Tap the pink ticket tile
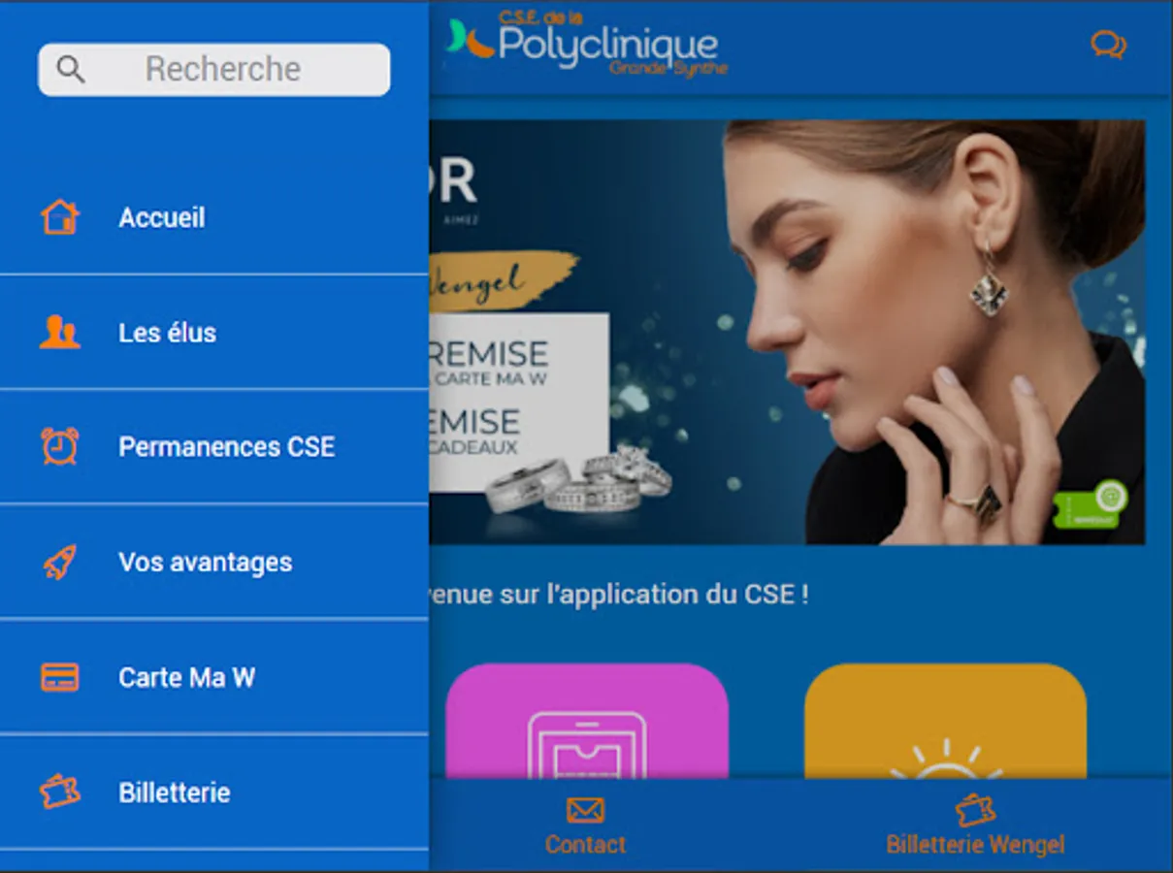The height and width of the screenshot is (873, 1173). 587,721
